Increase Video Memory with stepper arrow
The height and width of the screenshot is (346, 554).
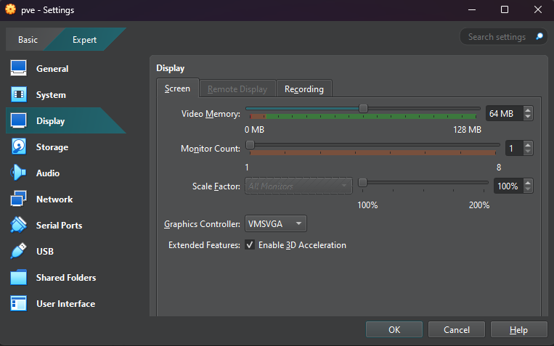528,110
